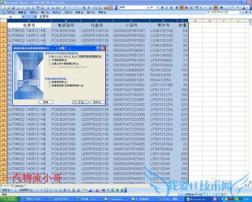Open the AutoShapes dropdown in Drawing toolbar
This screenshot has height=202, width=252.
point(27,190)
